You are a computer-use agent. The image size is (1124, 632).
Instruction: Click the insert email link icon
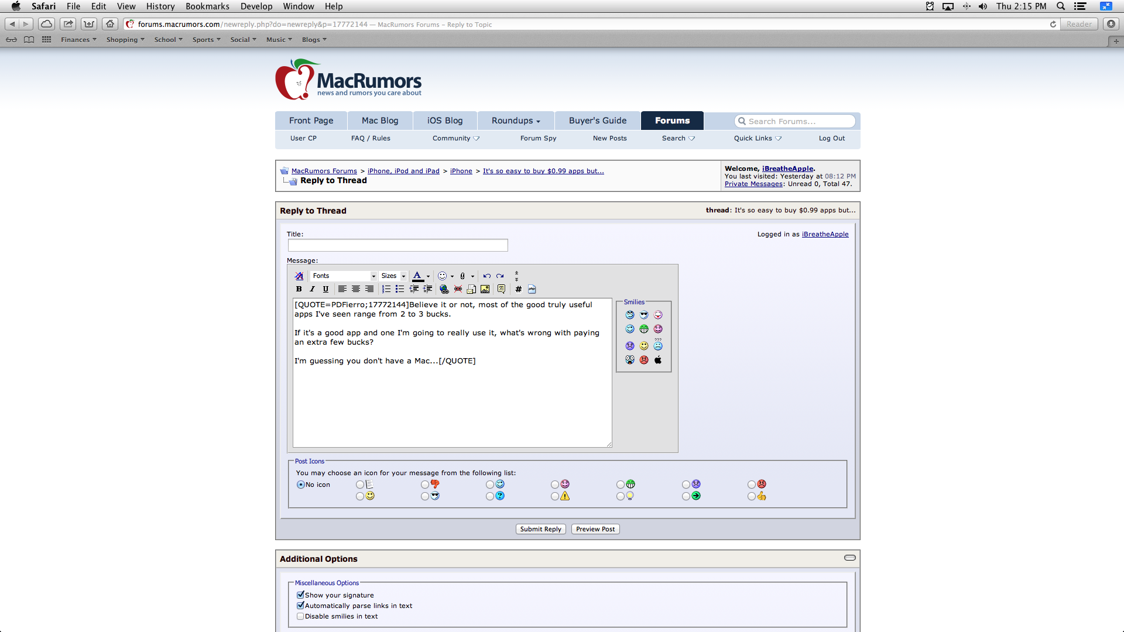(x=471, y=289)
